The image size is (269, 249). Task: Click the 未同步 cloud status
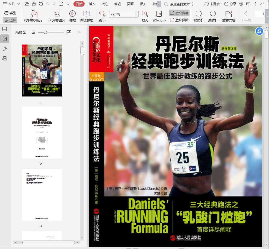point(213,4)
